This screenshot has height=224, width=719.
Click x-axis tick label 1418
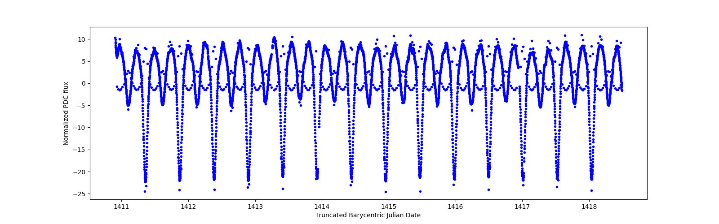tap(589, 207)
